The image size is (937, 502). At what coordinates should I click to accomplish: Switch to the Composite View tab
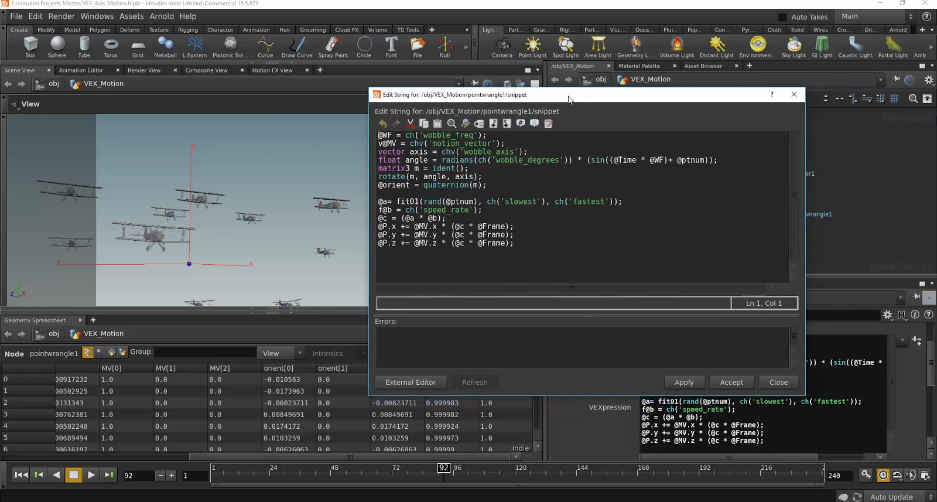[x=206, y=70]
